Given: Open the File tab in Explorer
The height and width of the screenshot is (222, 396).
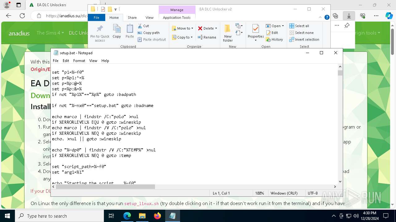Looking at the screenshot, I should 97,18.
